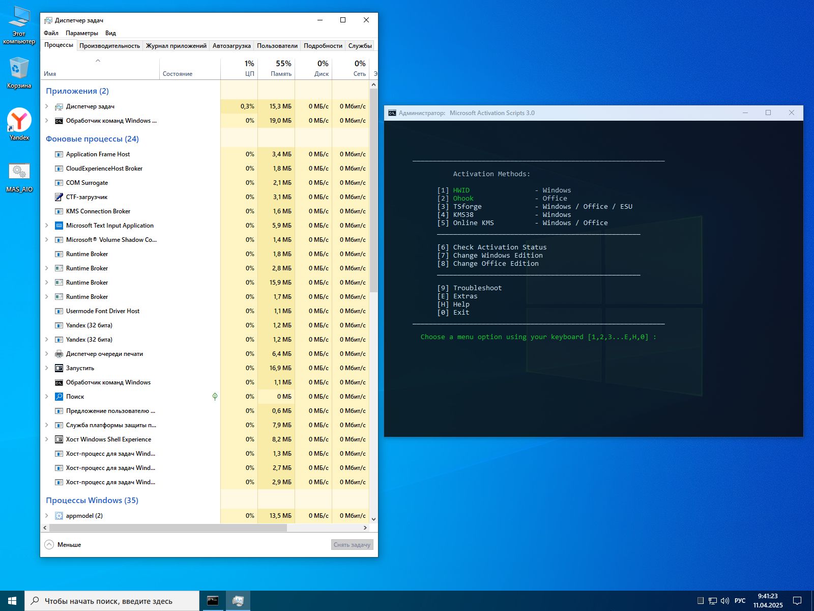This screenshot has height=611, width=814.
Task: Click the Task Manager title bar icon
Action: (48, 20)
